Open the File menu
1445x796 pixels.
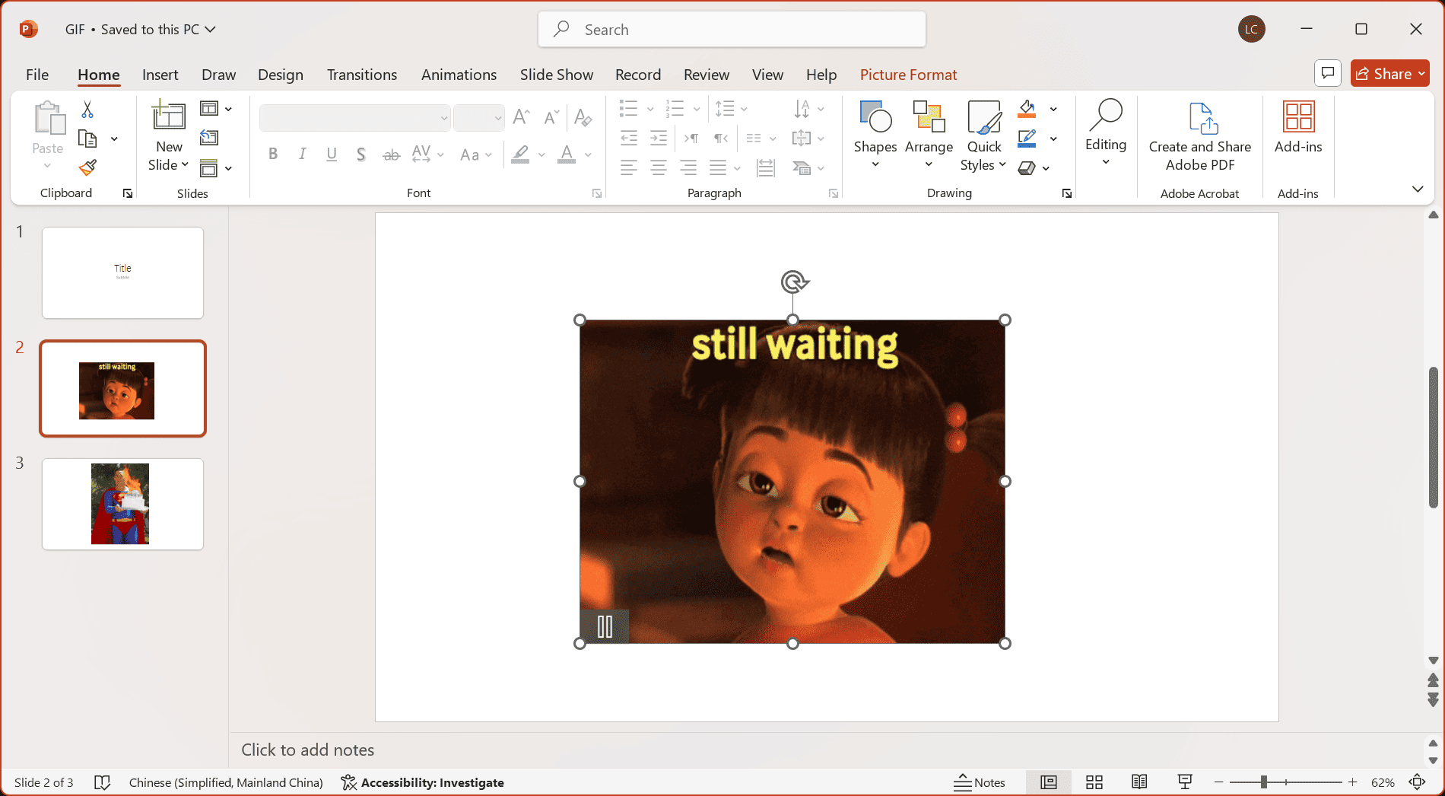pos(37,75)
